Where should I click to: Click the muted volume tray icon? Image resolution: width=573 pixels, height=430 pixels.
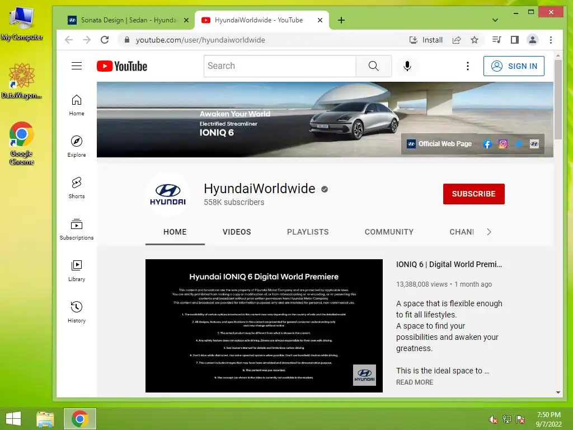(493, 419)
